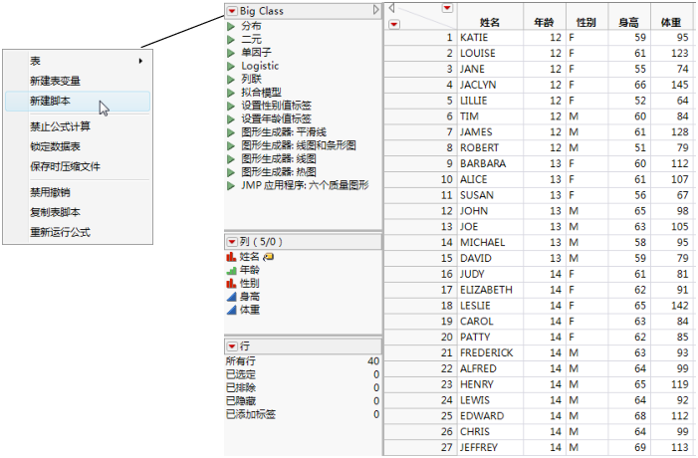Image resolution: width=698 pixels, height=458 pixels.
Task: Click the BARBARA name cell
Action: pos(490,164)
